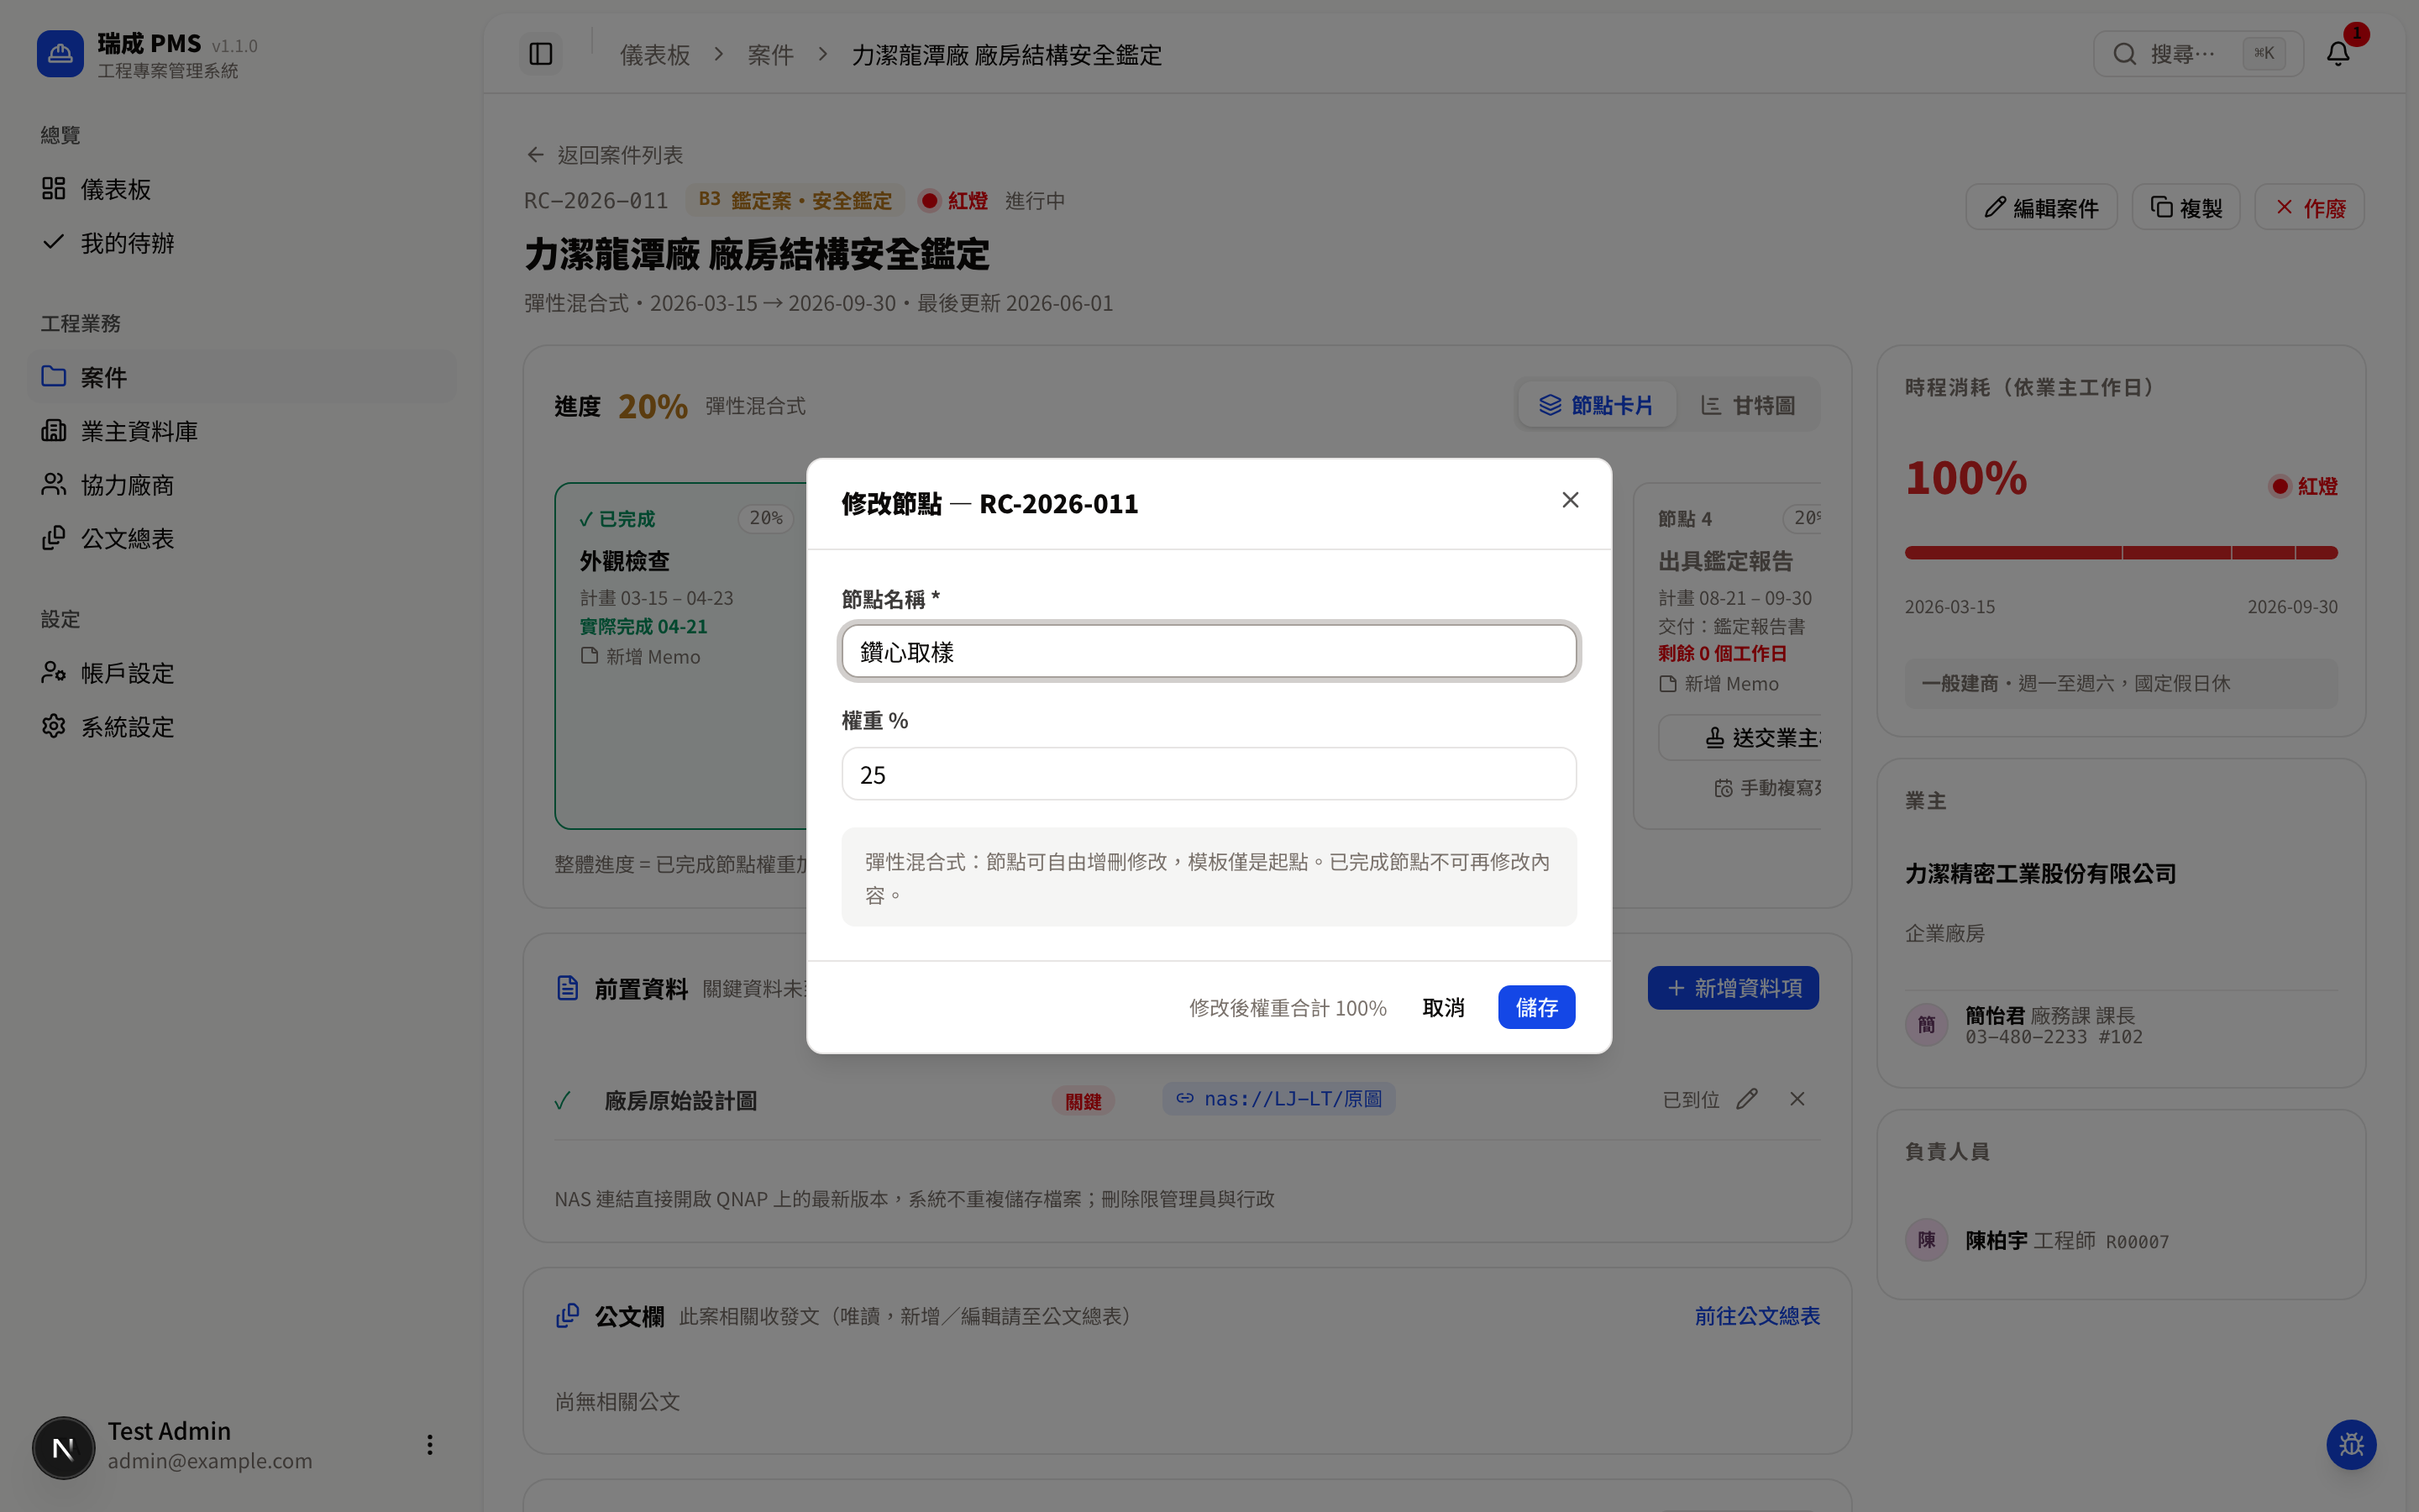Click 儀表板 breadcrumb

(655, 55)
